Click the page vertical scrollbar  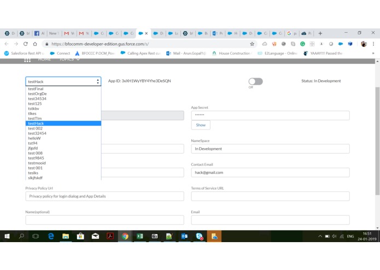pos(377,140)
